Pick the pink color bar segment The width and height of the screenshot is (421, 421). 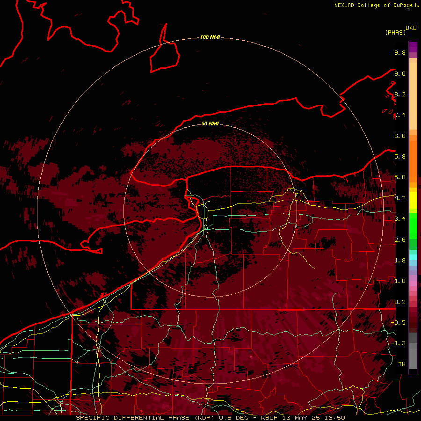pos(413,283)
